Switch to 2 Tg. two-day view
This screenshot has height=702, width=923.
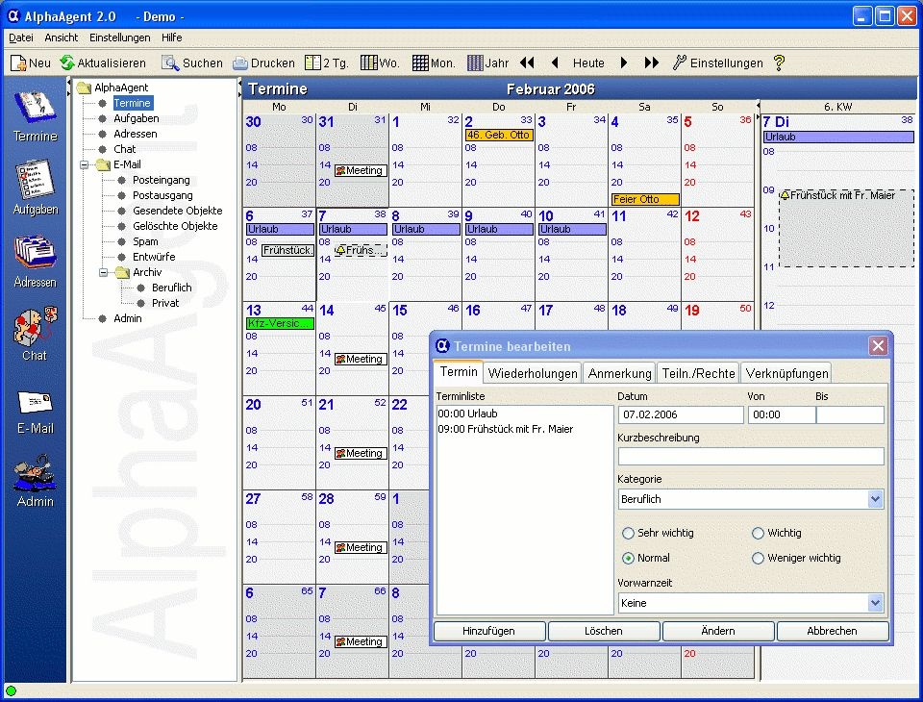[327, 63]
